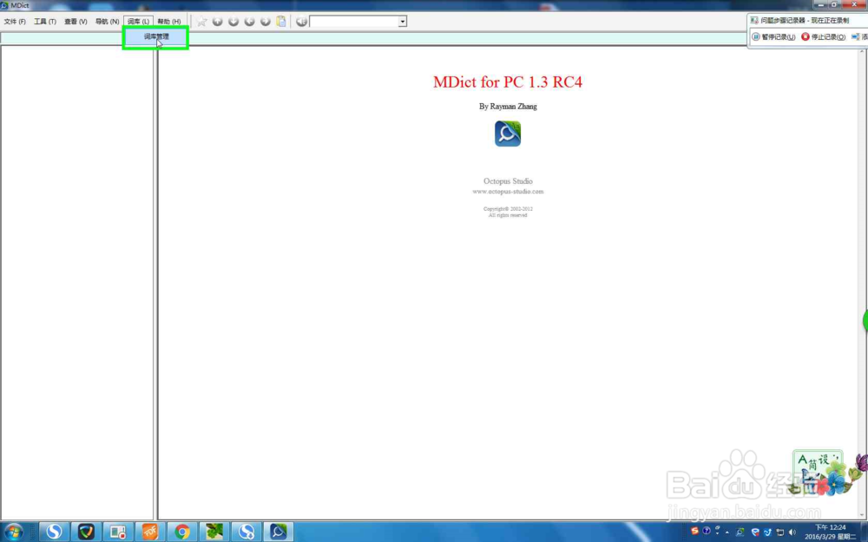
Task: Pause recording with 暂停记录(U) button
Action: tap(774, 37)
